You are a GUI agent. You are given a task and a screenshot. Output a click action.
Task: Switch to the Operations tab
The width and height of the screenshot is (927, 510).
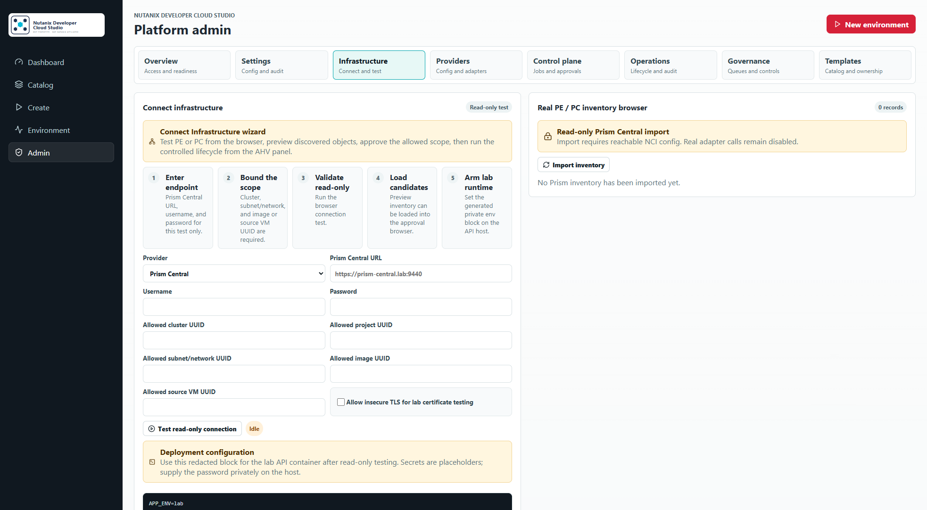point(670,65)
